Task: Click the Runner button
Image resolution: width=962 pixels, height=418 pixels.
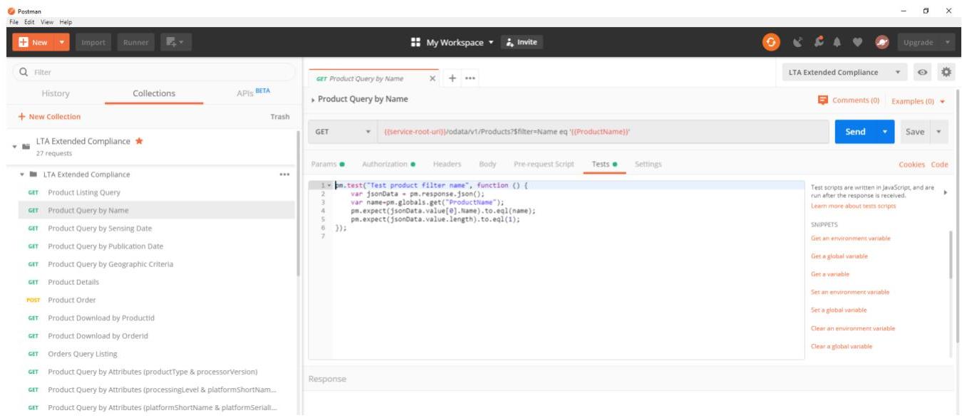Action: pos(135,43)
